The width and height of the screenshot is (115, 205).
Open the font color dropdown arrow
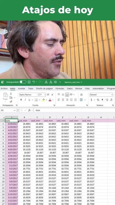[53, 100]
